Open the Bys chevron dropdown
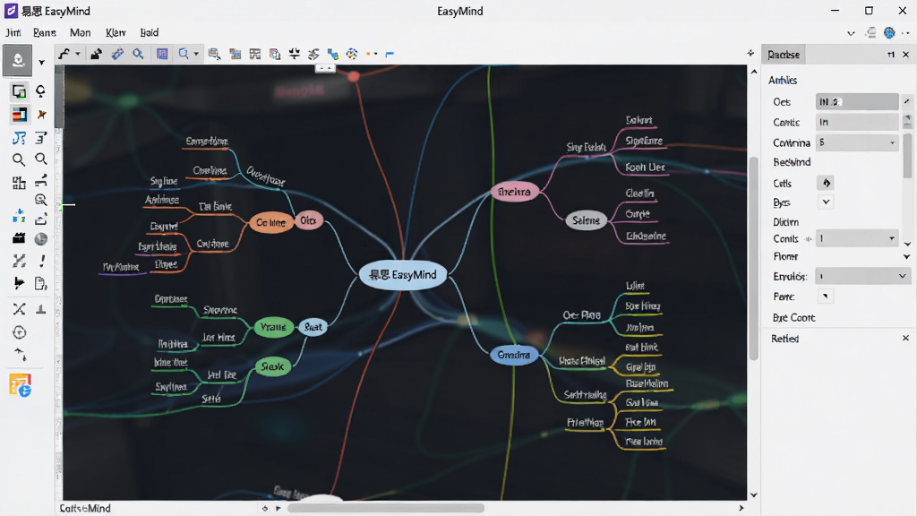The image size is (917, 516). [x=826, y=202]
